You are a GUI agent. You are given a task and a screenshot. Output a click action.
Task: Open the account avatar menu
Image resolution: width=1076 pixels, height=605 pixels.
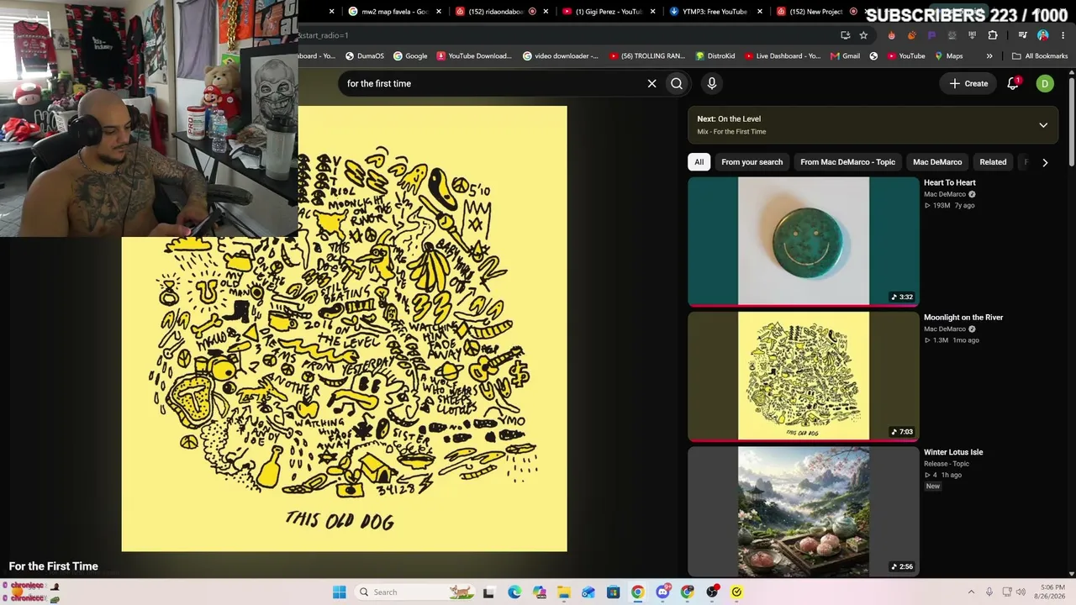pos(1045,83)
